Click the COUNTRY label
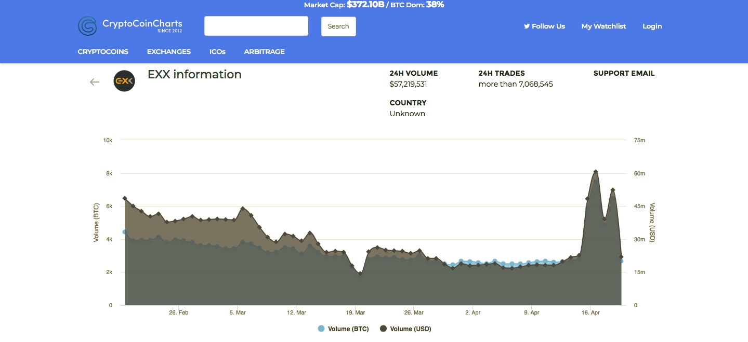Viewport: 748px width, 342px height. [408, 103]
